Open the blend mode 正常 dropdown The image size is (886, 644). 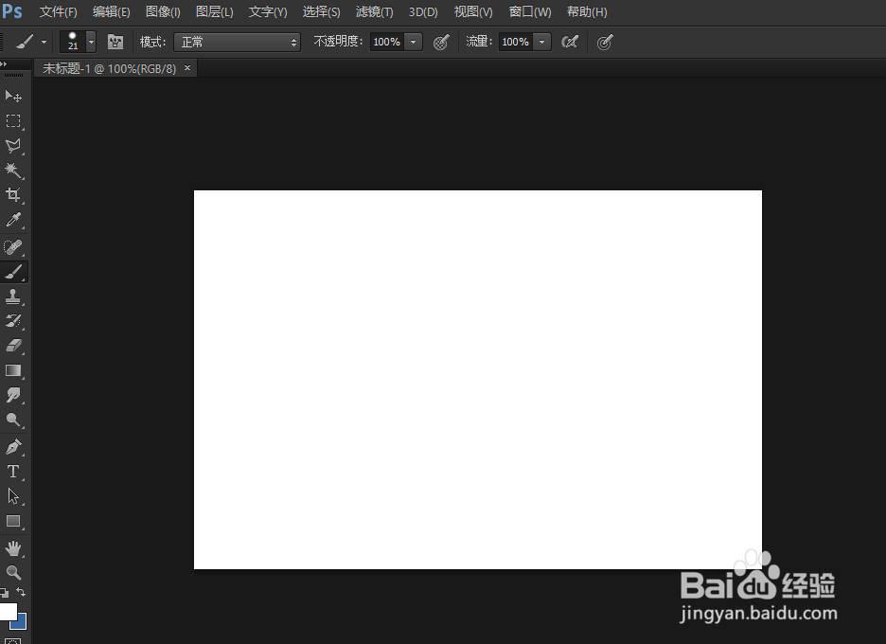[237, 42]
